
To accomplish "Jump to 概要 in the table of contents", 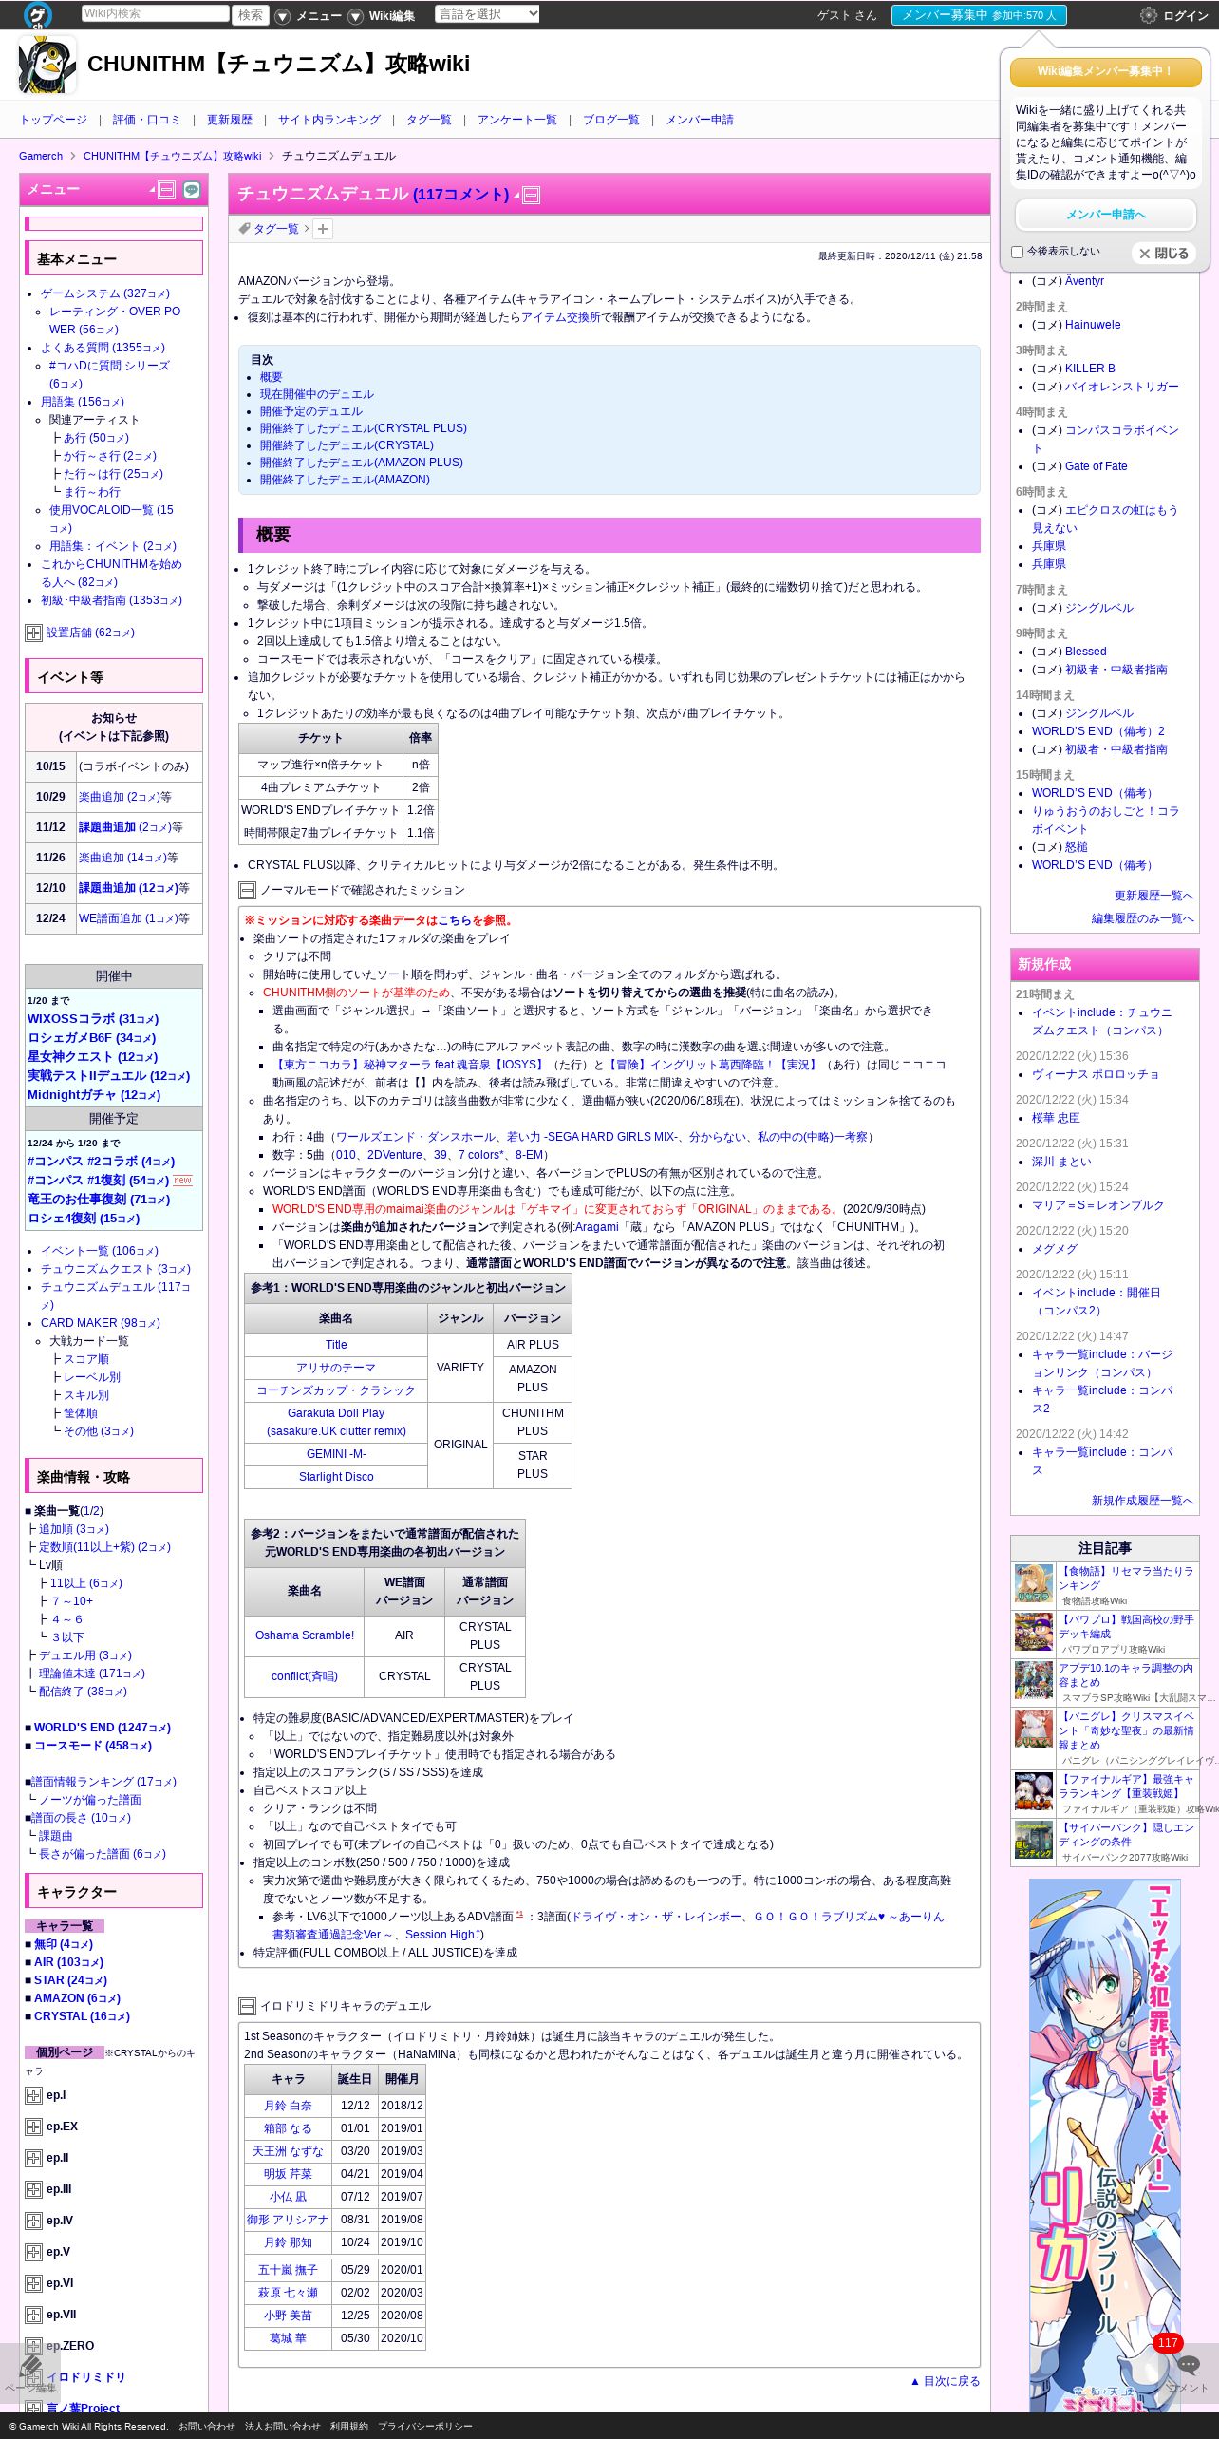I will 272,378.
